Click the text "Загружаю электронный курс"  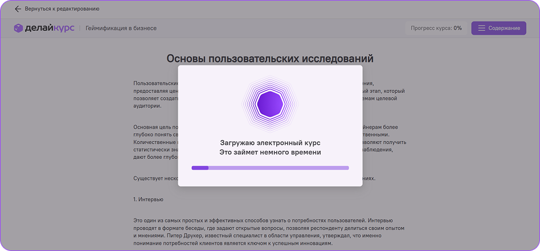pyautogui.click(x=270, y=142)
